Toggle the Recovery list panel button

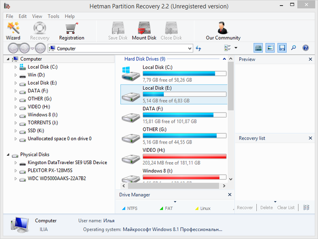tap(282, 48)
